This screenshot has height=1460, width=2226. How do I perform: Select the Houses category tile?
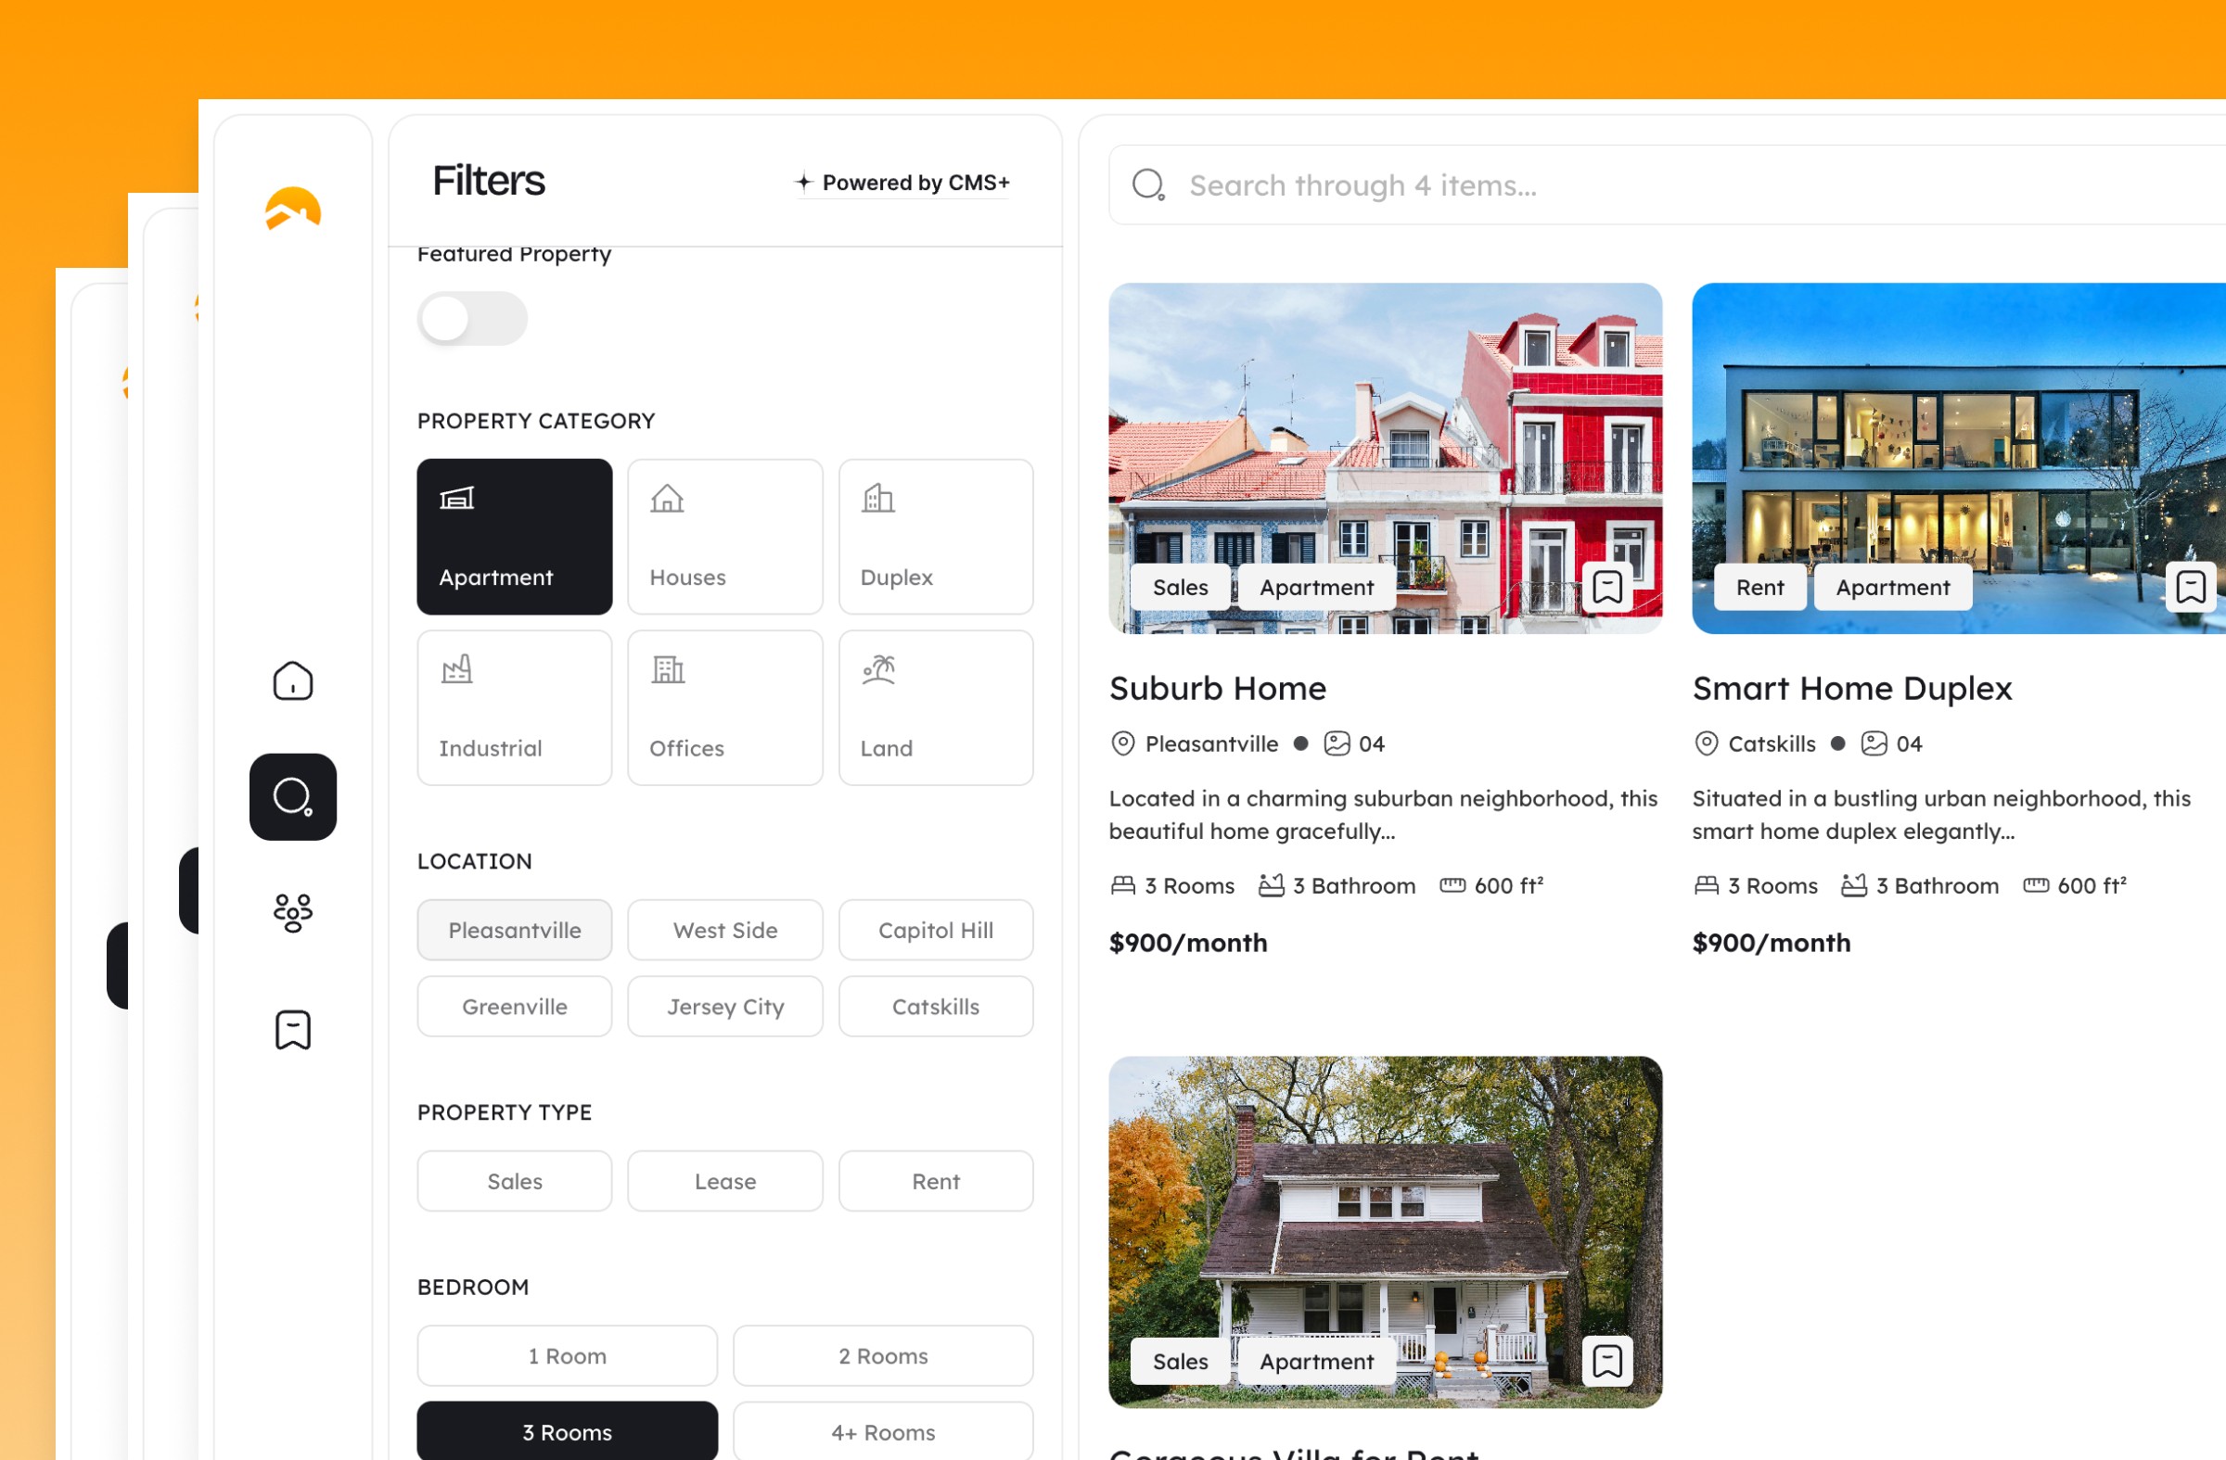[x=725, y=537]
